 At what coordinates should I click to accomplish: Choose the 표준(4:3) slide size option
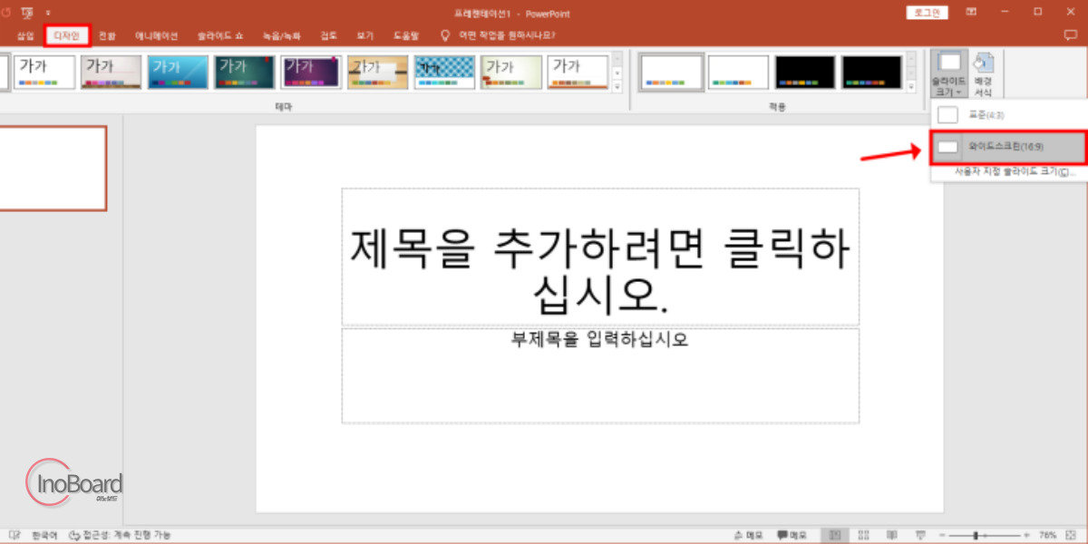click(x=1007, y=115)
